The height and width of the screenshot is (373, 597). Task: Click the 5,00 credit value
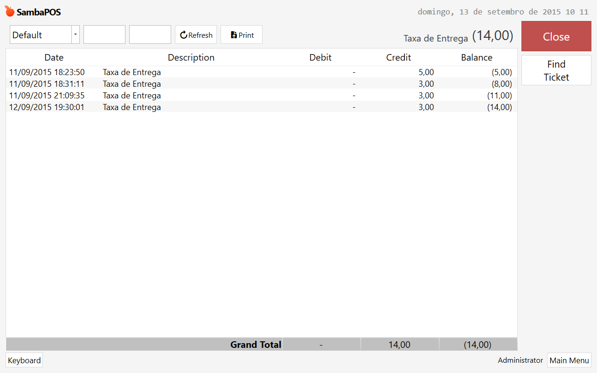tap(426, 72)
